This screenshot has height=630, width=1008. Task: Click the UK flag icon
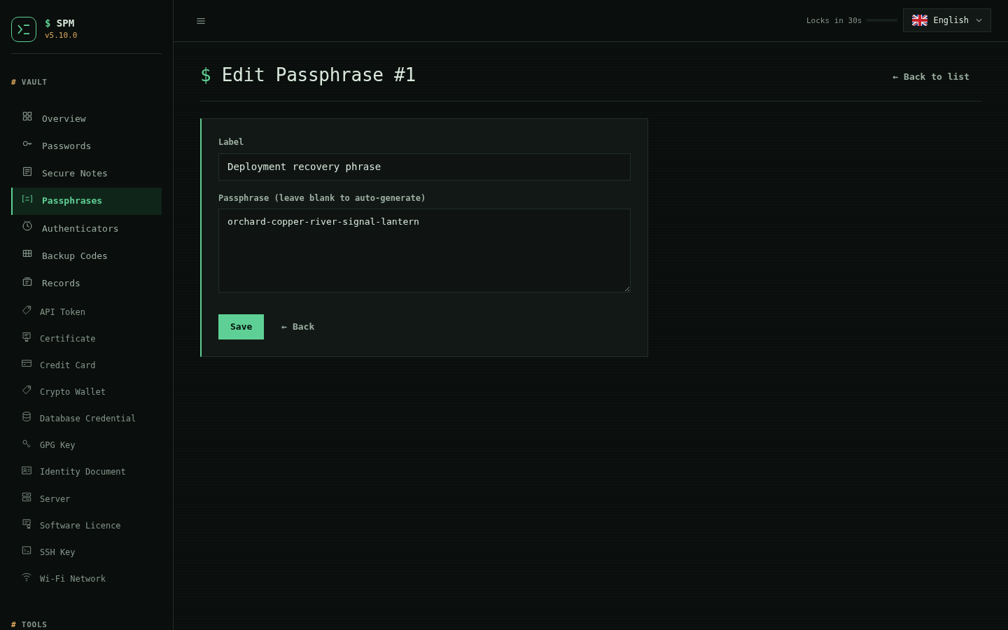pyautogui.click(x=920, y=20)
